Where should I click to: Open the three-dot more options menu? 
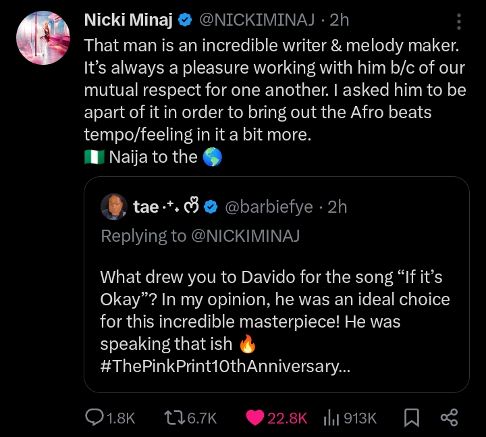[459, 22]
